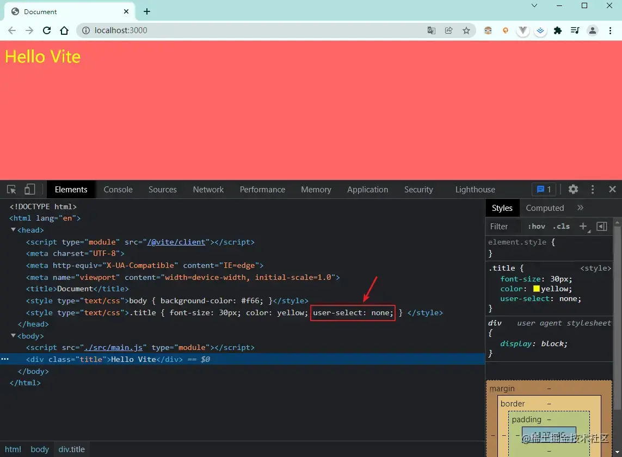Screen dimensions: 622x457
Task: Click div.title in the breadcrumb bar
Action: [x=71, y=449]
